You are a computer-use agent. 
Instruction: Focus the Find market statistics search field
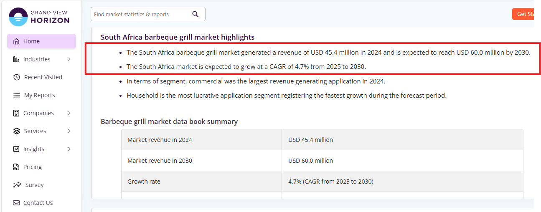140,14
